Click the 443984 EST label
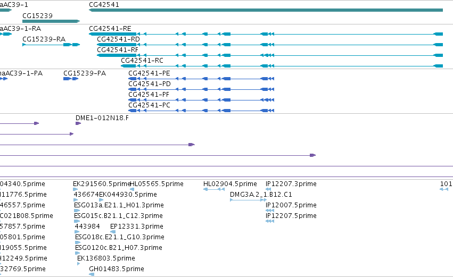Viewport: 453px width, 277px height. tap(87, 226)
